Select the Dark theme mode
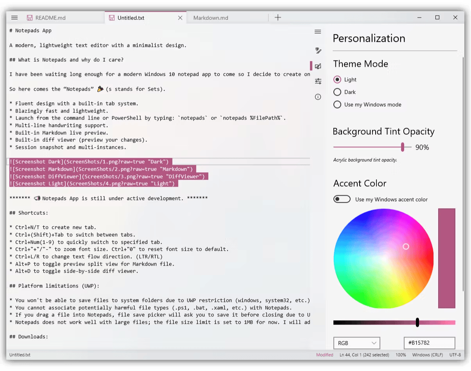Viewport: 471px width, 371px height. click(x=337, y=92)
